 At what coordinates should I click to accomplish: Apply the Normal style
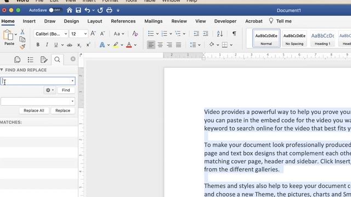[x=266, y=38]
